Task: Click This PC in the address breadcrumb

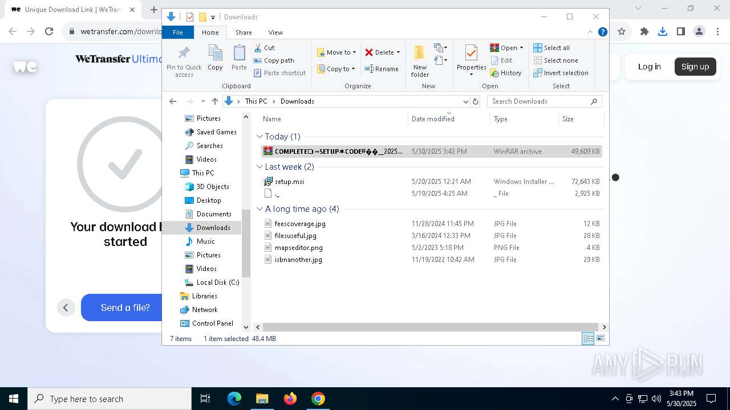Action: pos(255,101)
